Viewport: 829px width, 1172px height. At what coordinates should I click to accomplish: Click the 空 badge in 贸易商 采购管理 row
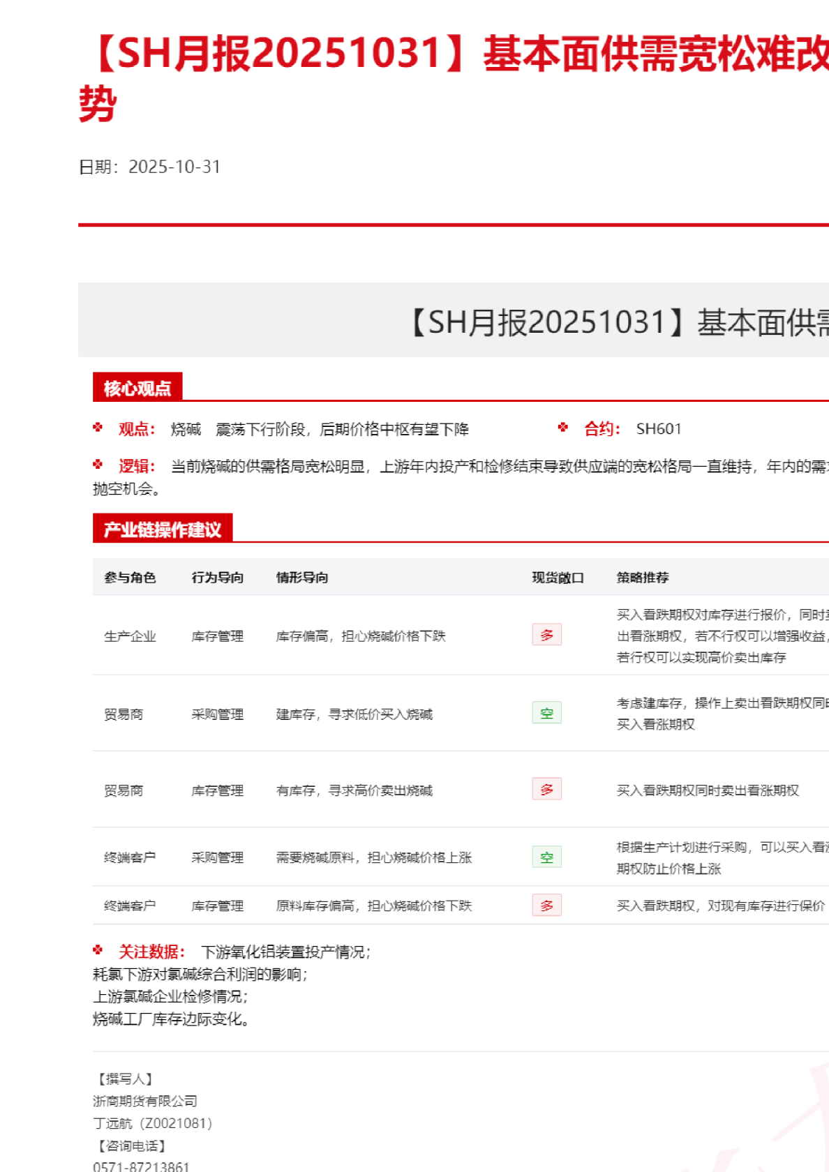coord(546,713)
